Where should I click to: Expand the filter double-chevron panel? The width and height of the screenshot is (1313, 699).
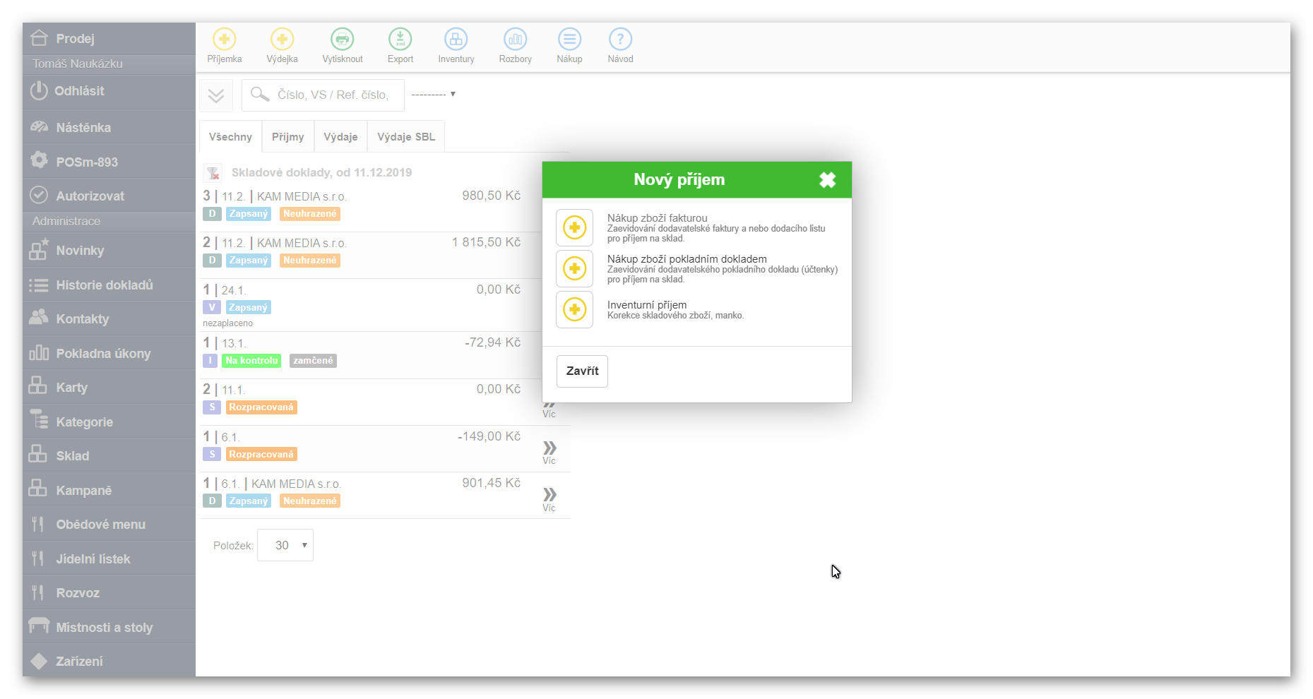[216, 95]
